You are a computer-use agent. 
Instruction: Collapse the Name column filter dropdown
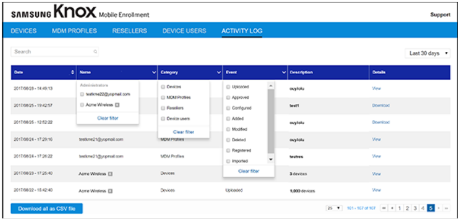(154, 72)
